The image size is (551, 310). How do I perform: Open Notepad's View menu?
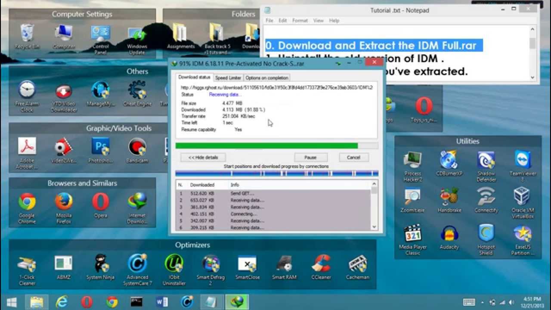[318, 20]
